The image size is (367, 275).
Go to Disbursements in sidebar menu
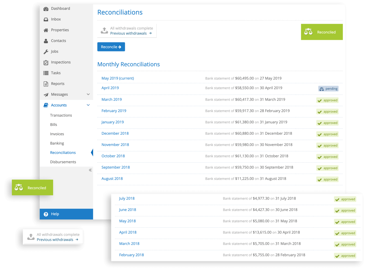63,162
